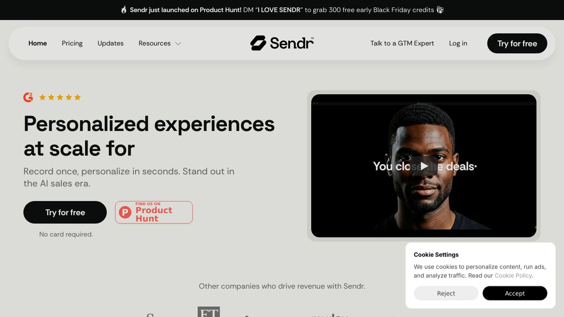The width and height of the screenshot is (564, 317).
Task: Accept cookies in the Cookie Settings
Action: tap(515, 293)
